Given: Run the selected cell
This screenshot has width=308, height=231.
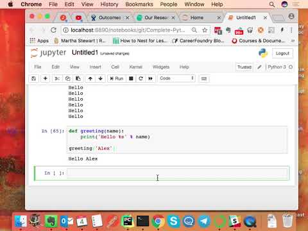Looking at the screenshot, I should tap(117, 78).
